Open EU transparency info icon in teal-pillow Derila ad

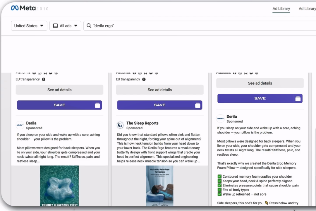[x=44, y=79]
